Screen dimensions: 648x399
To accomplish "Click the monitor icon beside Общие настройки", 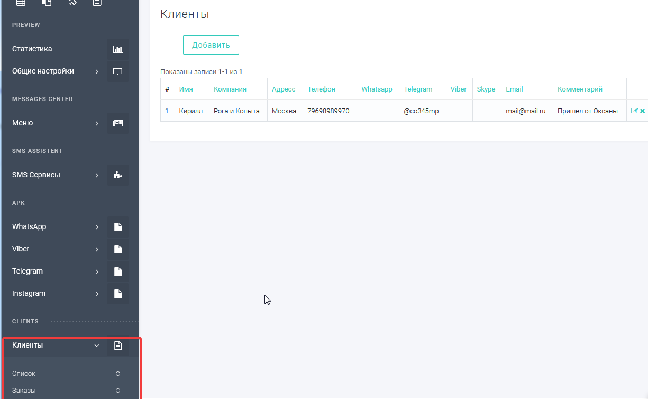I will click(x=117, y=71).
